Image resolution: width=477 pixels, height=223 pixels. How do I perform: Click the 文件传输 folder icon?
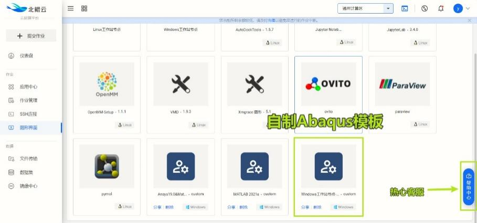click(11, 158)
